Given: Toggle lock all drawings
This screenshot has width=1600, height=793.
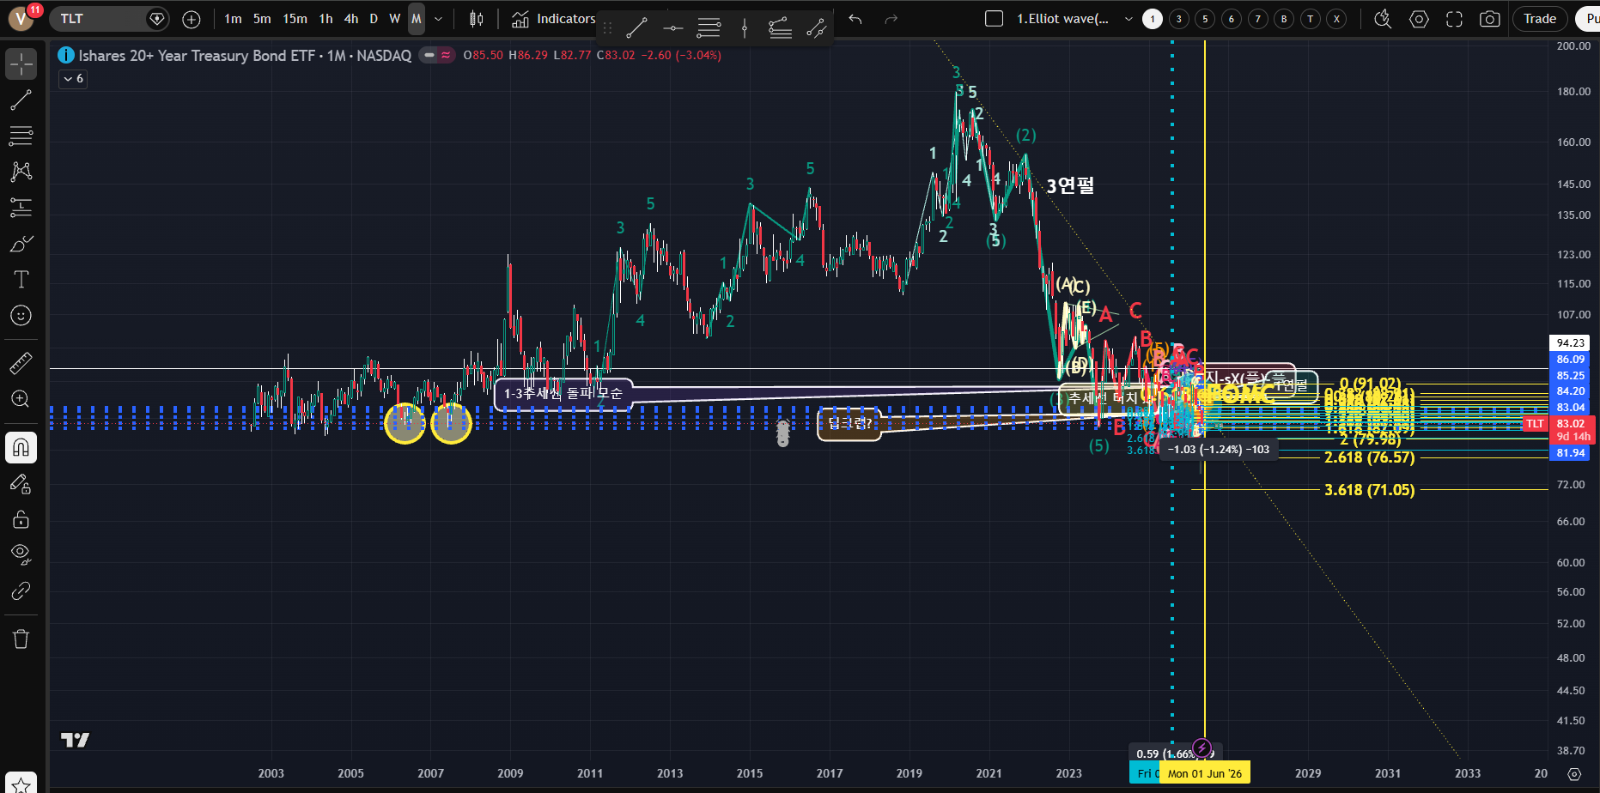Looking at the screenshot, I should [x=21, y=519].
